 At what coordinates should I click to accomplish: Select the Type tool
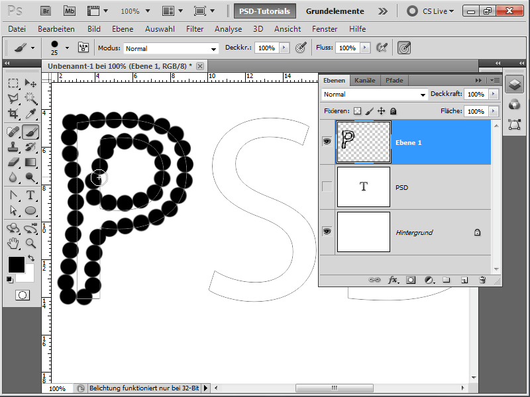tap(30, 195)
